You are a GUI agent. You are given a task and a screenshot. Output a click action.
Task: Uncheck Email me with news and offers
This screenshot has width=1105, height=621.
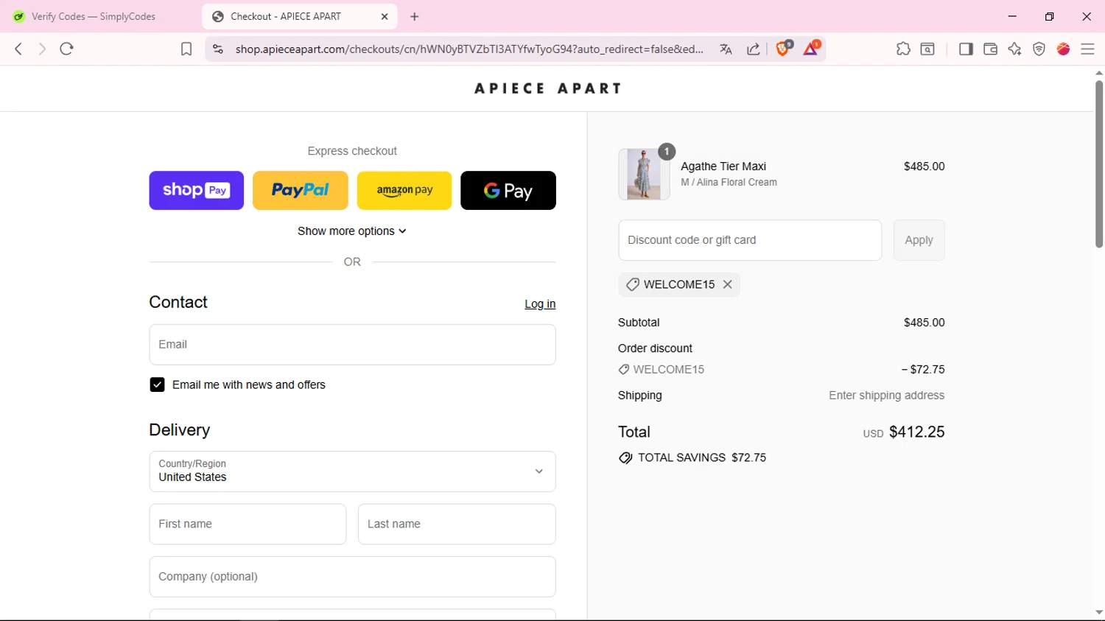[x=157, y=385]
